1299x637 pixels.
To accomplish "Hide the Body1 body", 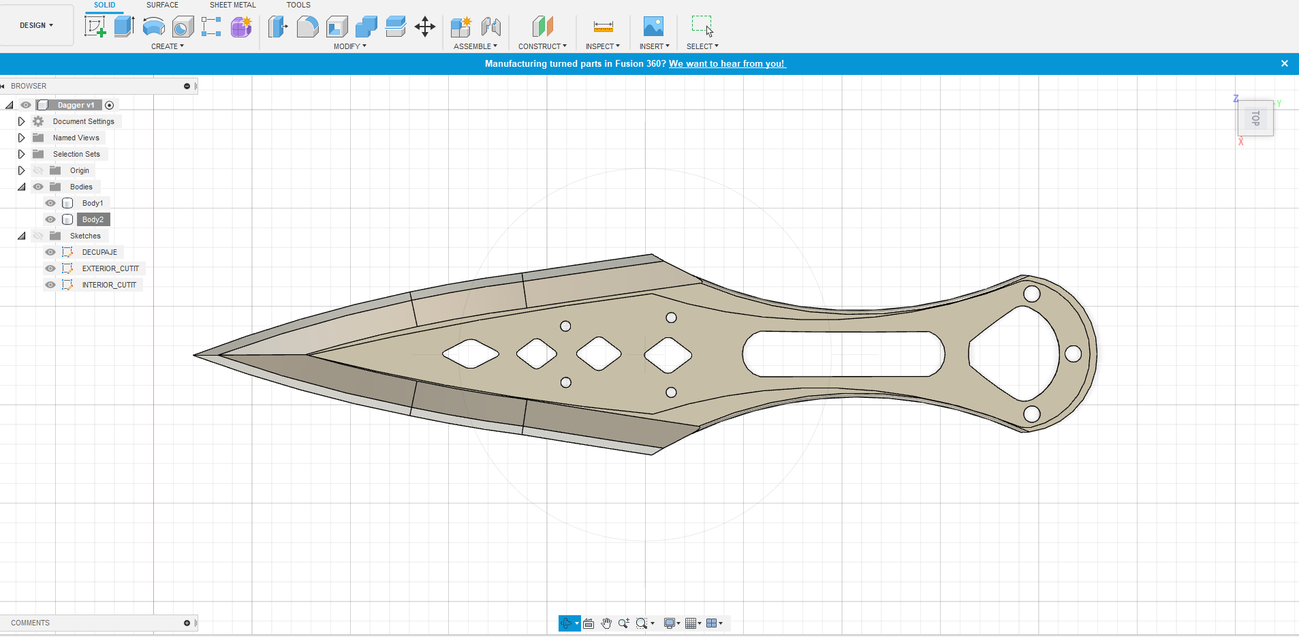I will tap(50, 202).
